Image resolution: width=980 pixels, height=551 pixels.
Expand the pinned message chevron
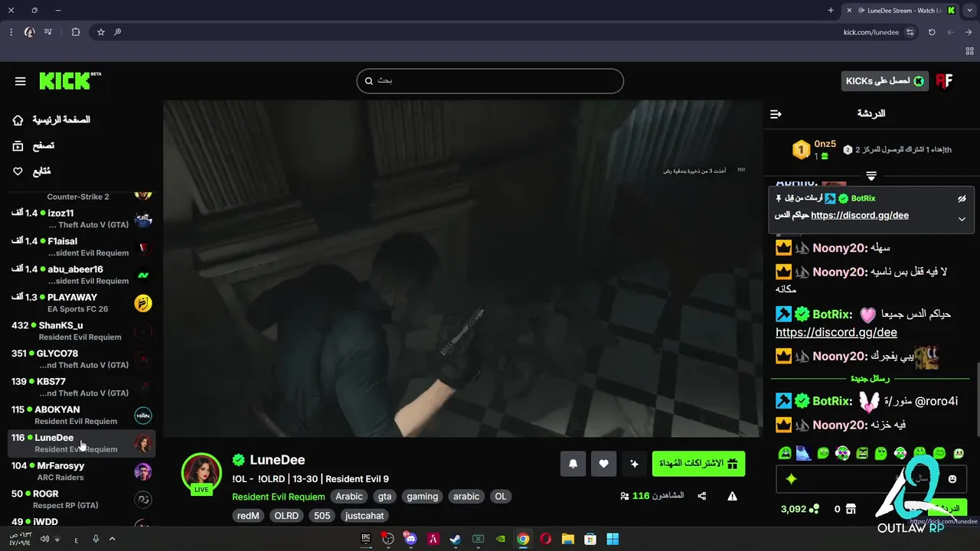(x=962, y=219)
